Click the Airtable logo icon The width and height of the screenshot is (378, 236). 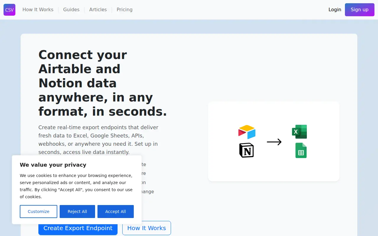tap(247, 132)
